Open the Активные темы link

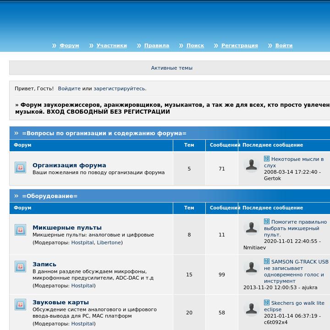[172, 68]
